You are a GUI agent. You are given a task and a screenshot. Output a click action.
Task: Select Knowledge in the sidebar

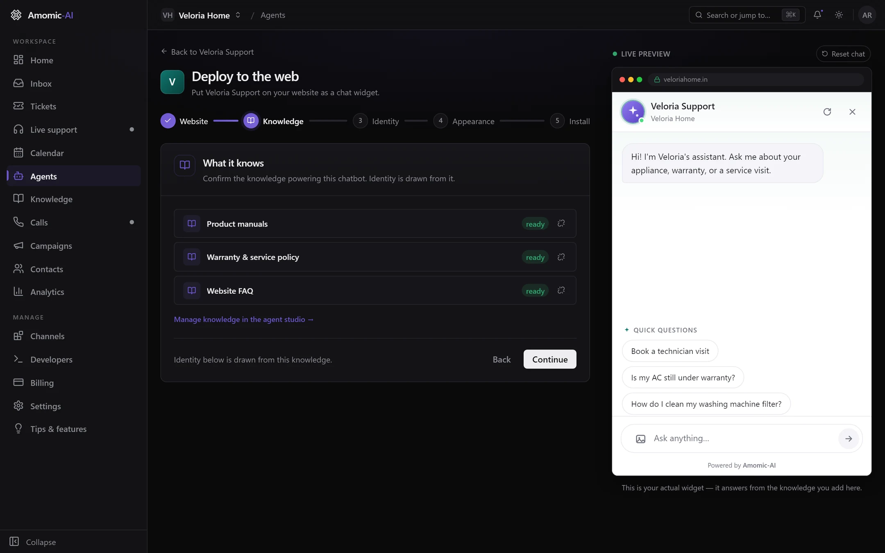coord(74,199)
